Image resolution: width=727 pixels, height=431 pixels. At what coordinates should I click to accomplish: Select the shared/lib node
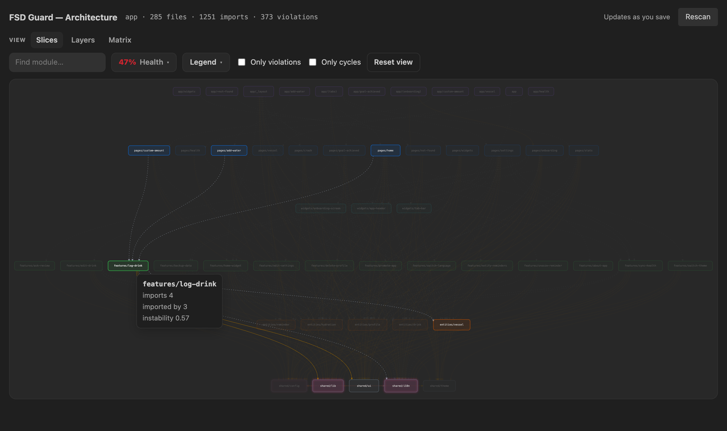[328, 386]
